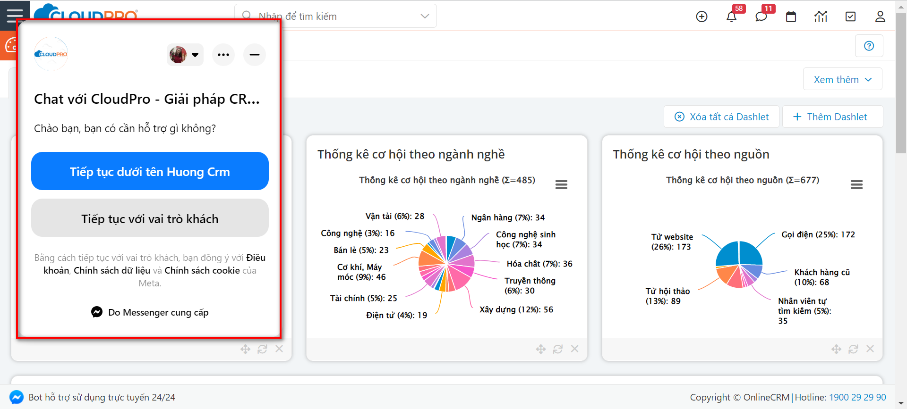Click the Gọi điện blue pie slice
Screen dimensions: 907x409
tap(750, 253)
